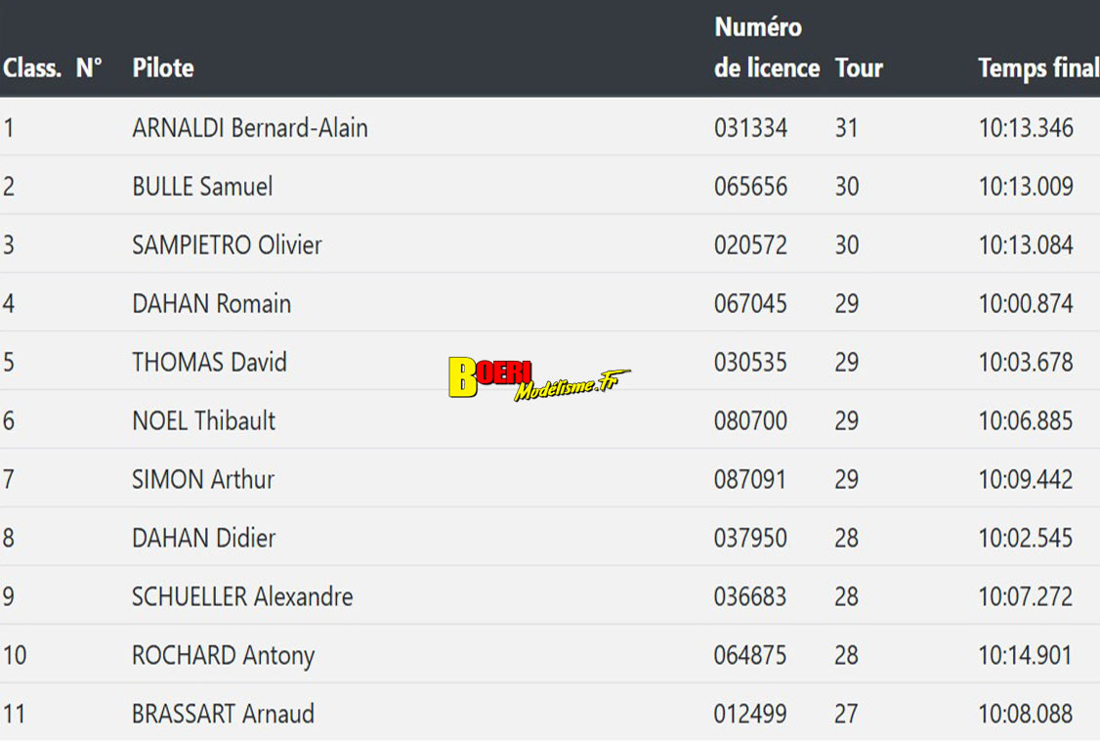Screen dimensions: 1100x743
Task: Click the Boeri Modélisme.fr logo watermark
Action: 538,378
